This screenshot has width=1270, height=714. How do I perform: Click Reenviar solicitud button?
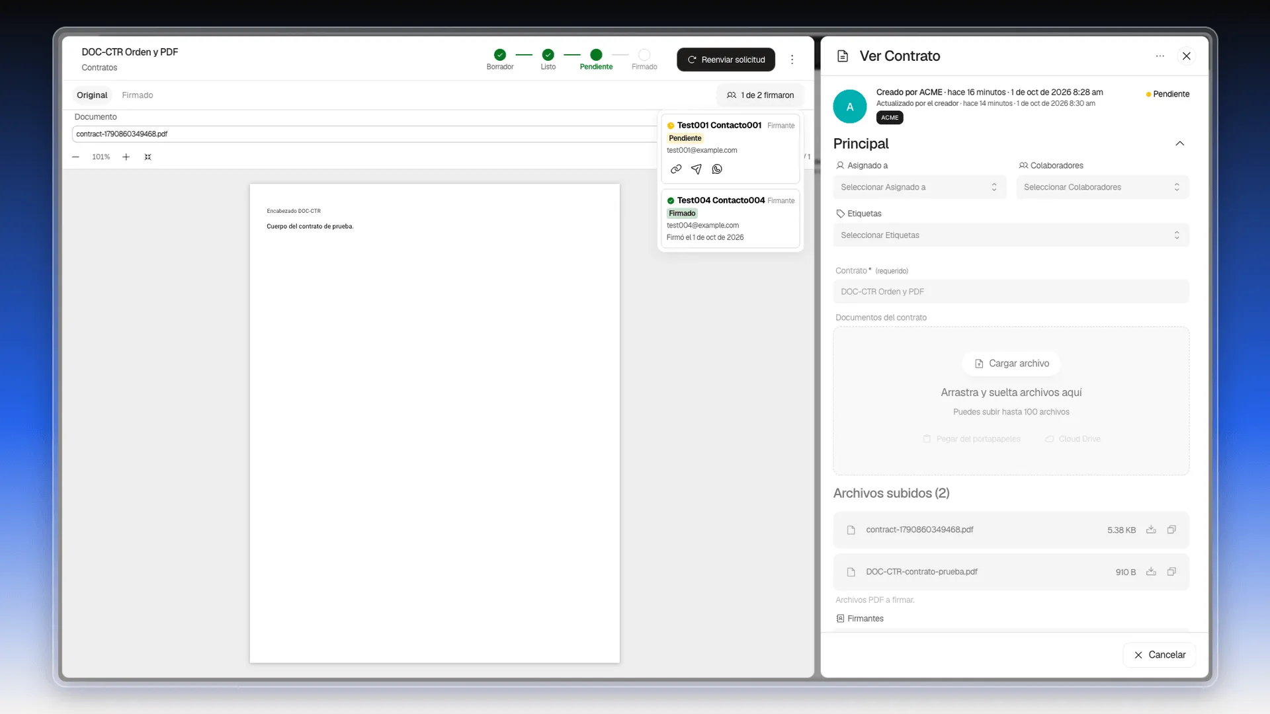coord(726,59)
